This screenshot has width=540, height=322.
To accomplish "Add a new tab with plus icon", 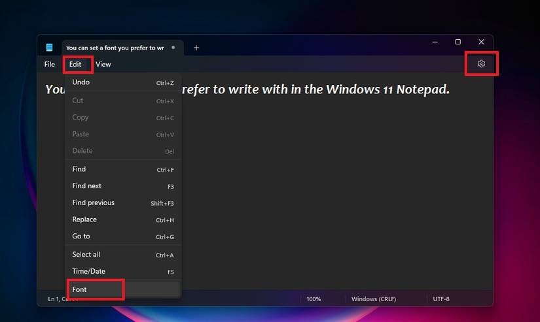I will pos(196,48).
